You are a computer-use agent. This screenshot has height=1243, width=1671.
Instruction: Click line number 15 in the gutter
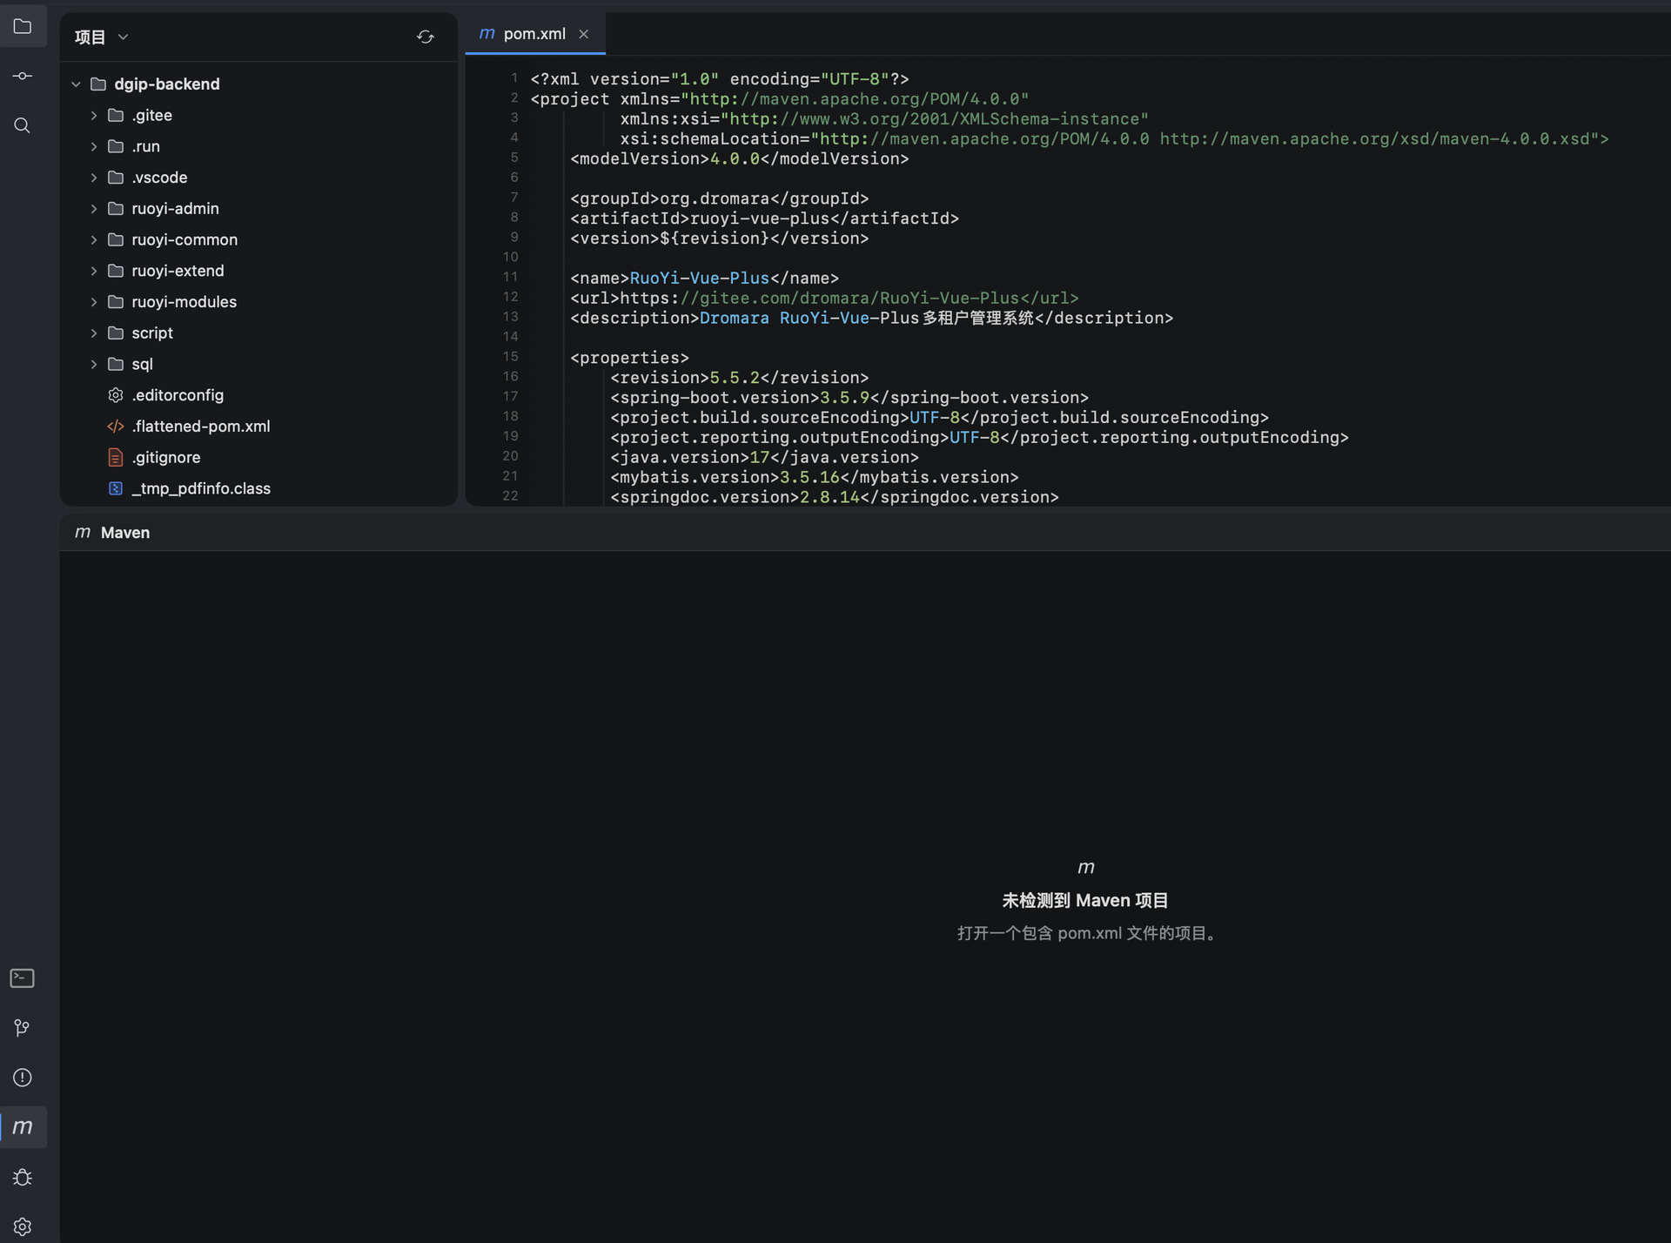tap(510, 357)
